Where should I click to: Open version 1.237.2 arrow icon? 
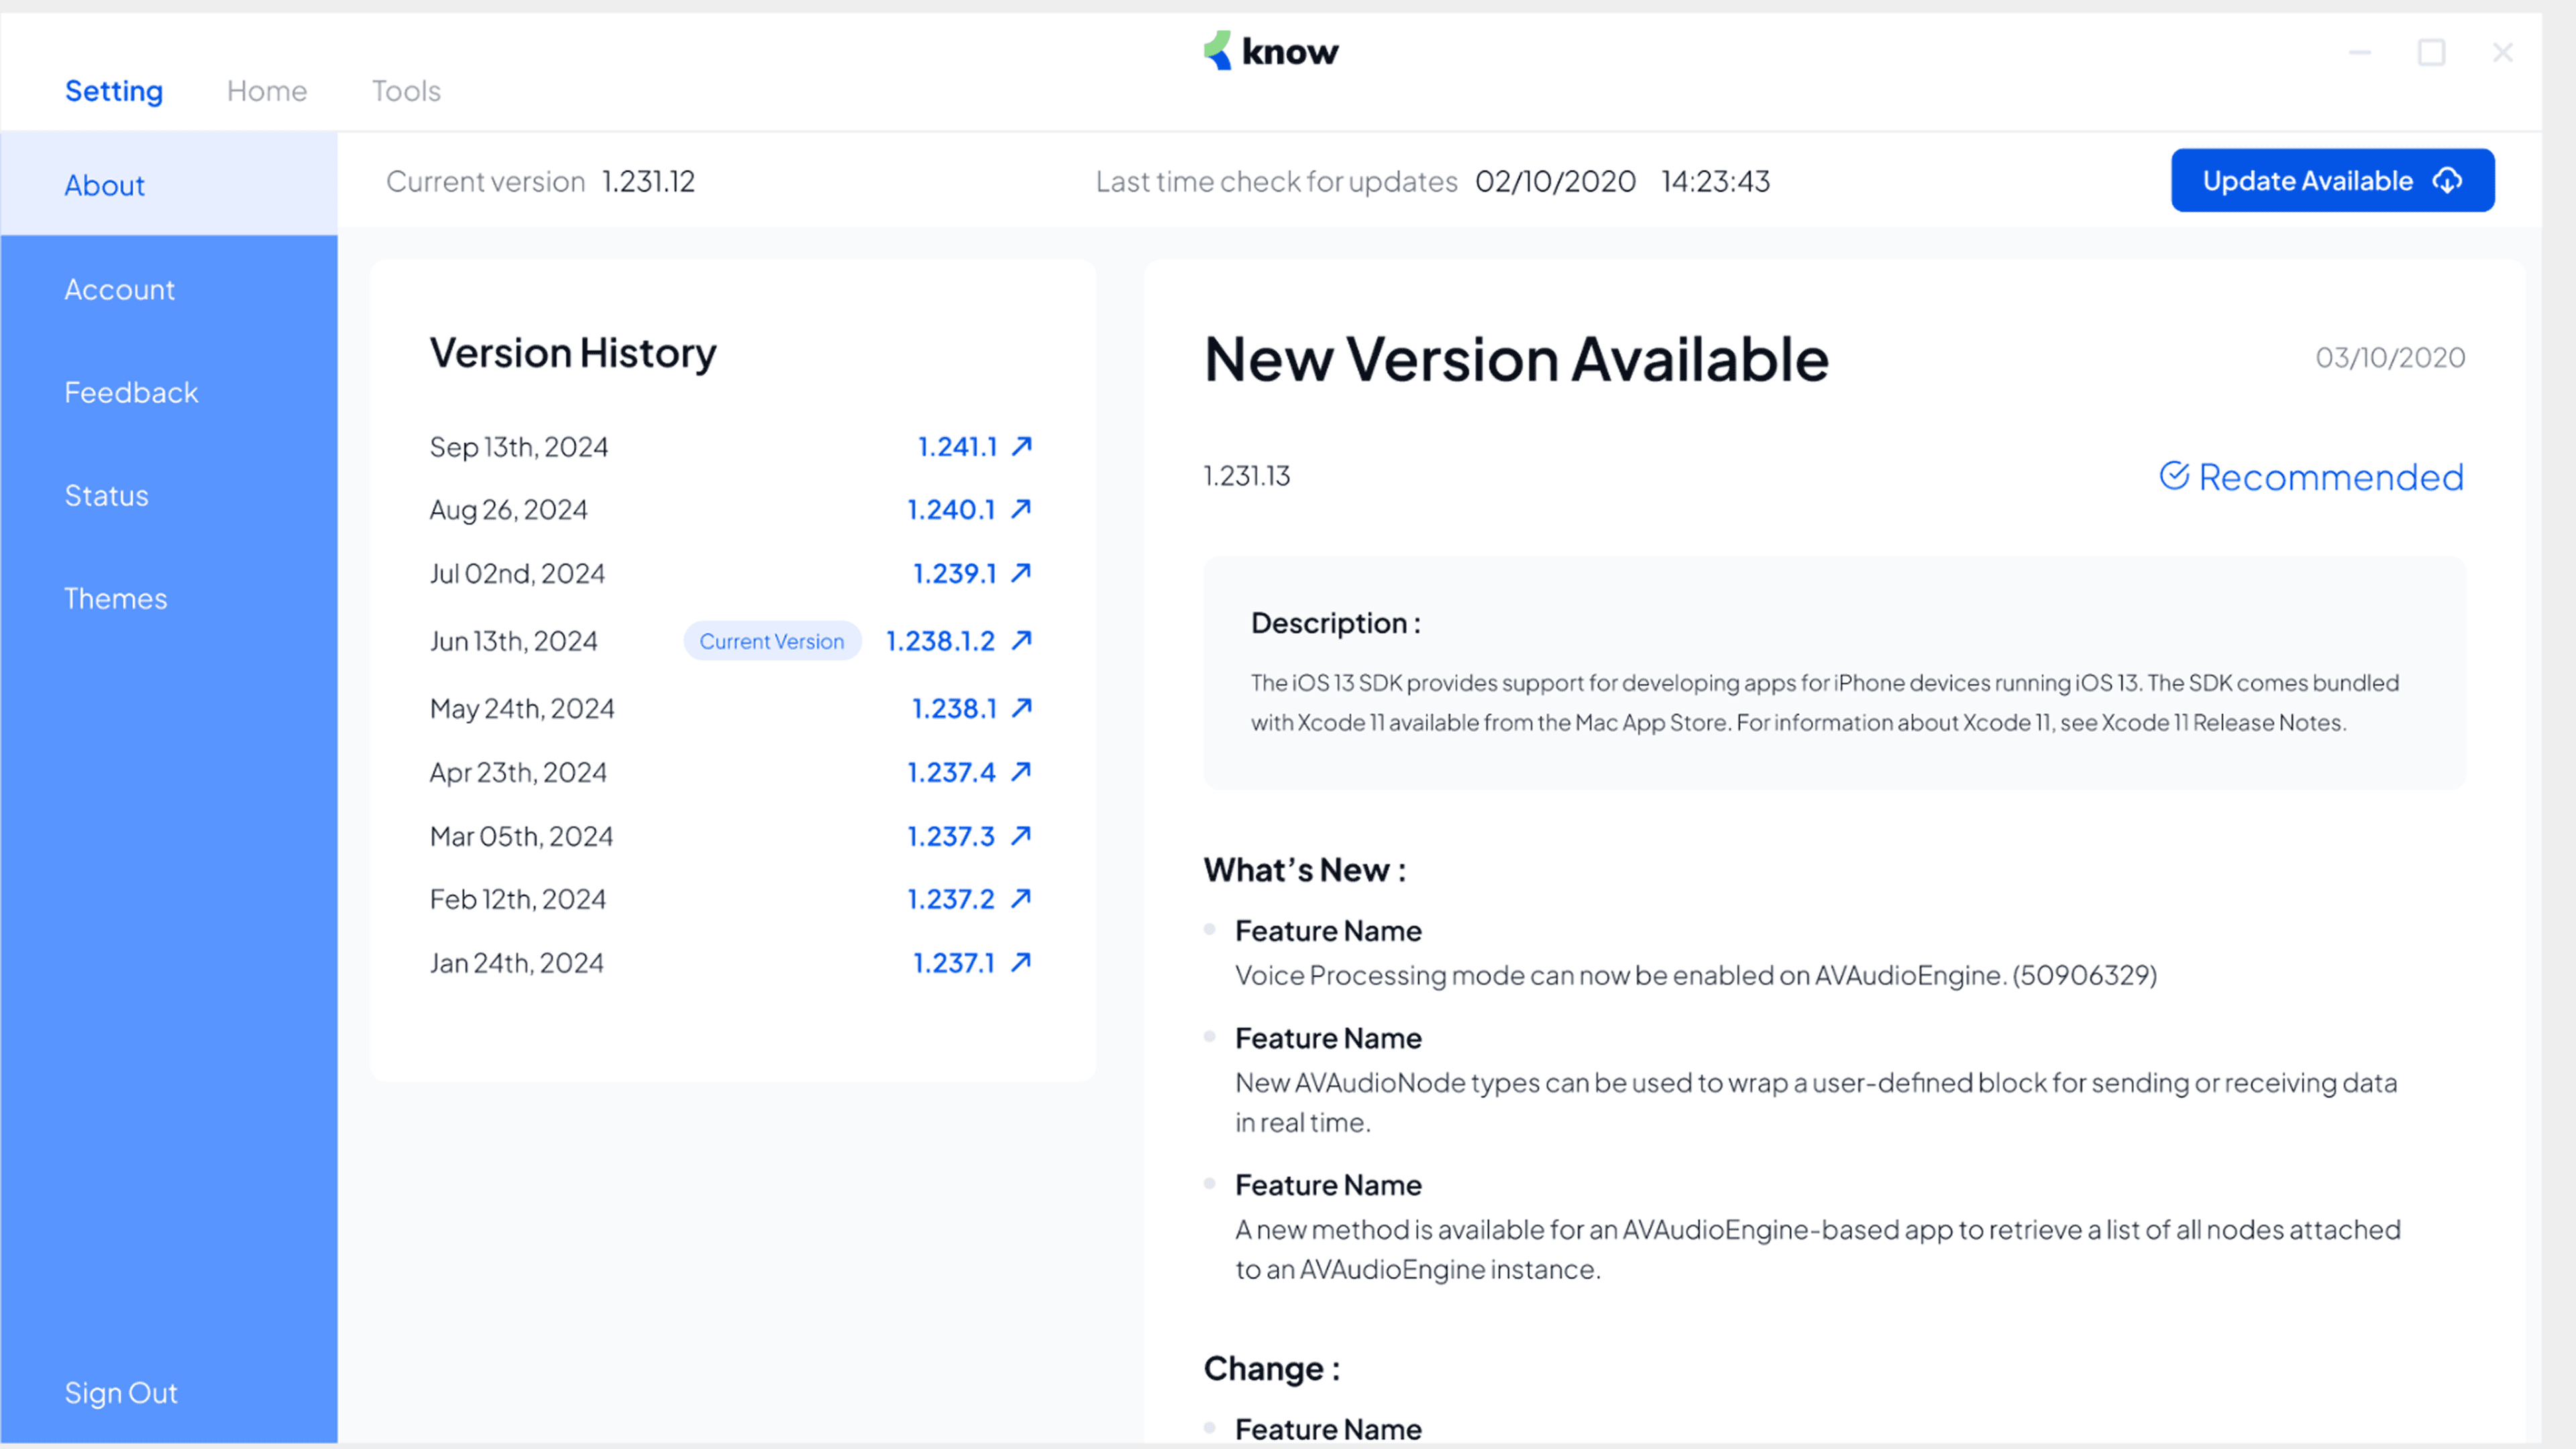pos(1021,899)
